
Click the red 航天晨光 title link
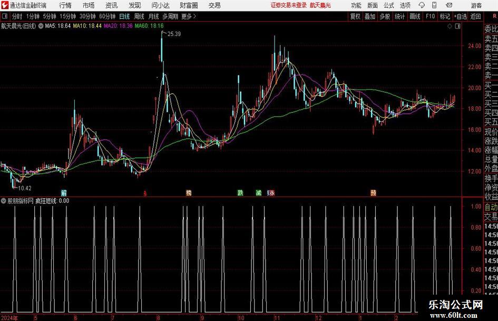coord(320,5)
